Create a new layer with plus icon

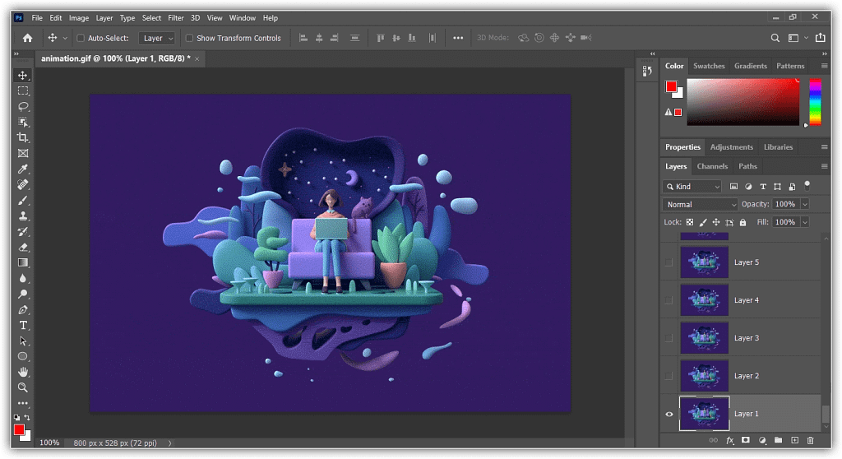point(794,441)
